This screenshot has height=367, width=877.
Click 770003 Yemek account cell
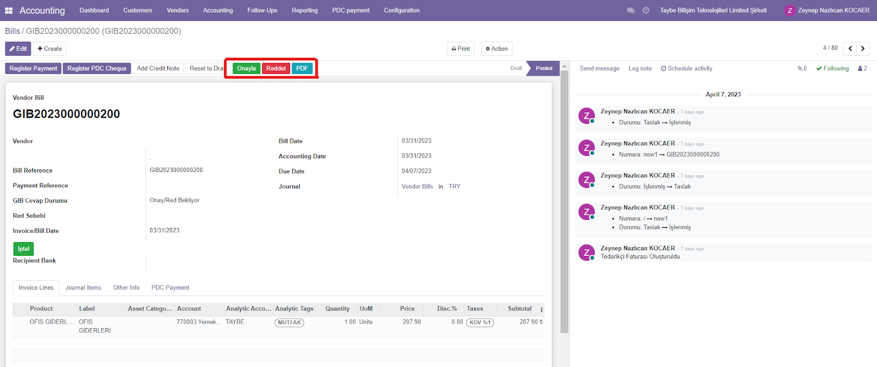199,322
